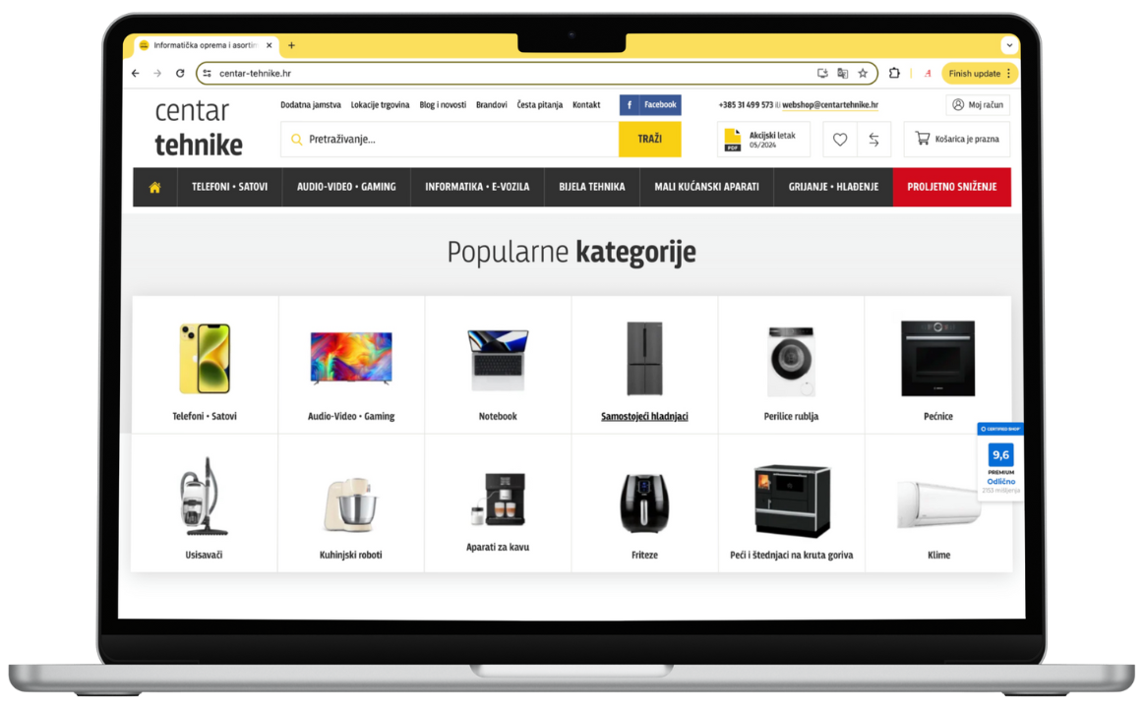Open the Informatika • E-vozila menu
The width and height of the screenshot is (1144, 708).
pos(477,188)
